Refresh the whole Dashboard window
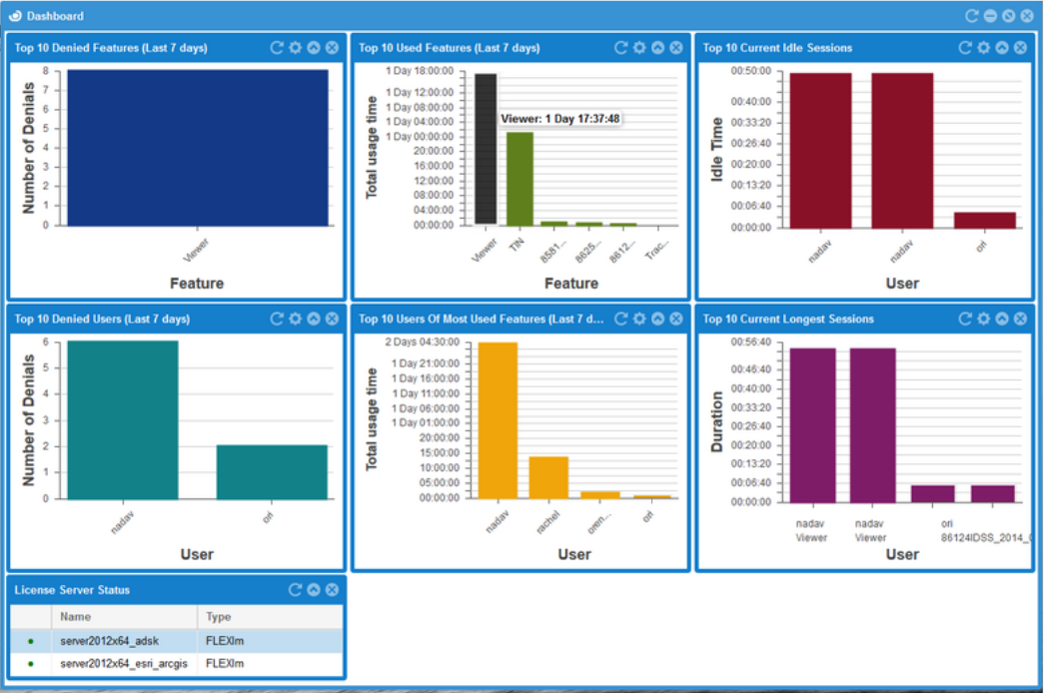The width and height of the screenshot is (1044, 693). 971,16
